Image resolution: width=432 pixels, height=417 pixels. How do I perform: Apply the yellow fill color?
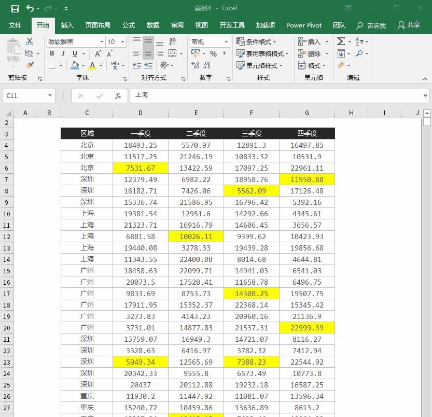[x=75, y=65]
